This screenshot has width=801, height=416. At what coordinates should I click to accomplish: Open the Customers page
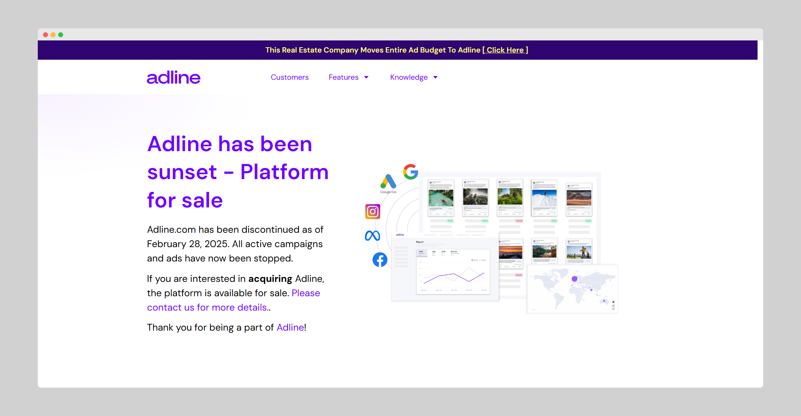coord(289,77)
